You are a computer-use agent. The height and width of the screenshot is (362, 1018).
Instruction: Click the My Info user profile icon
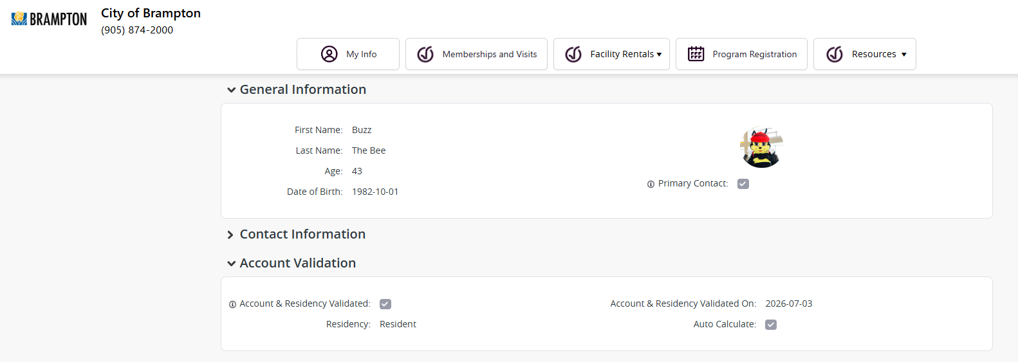(329, 54)
